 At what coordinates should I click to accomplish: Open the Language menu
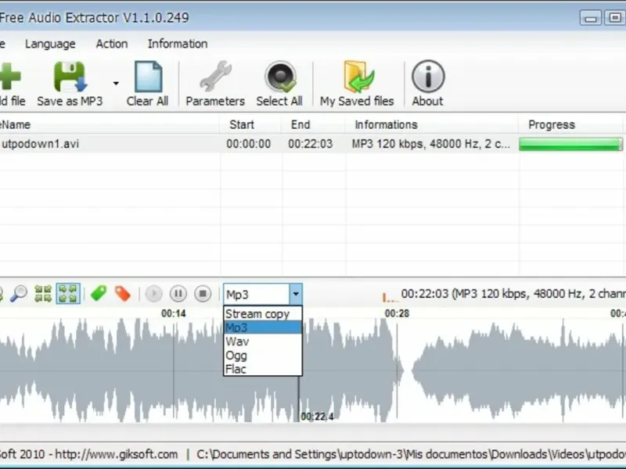click(50, 44)
